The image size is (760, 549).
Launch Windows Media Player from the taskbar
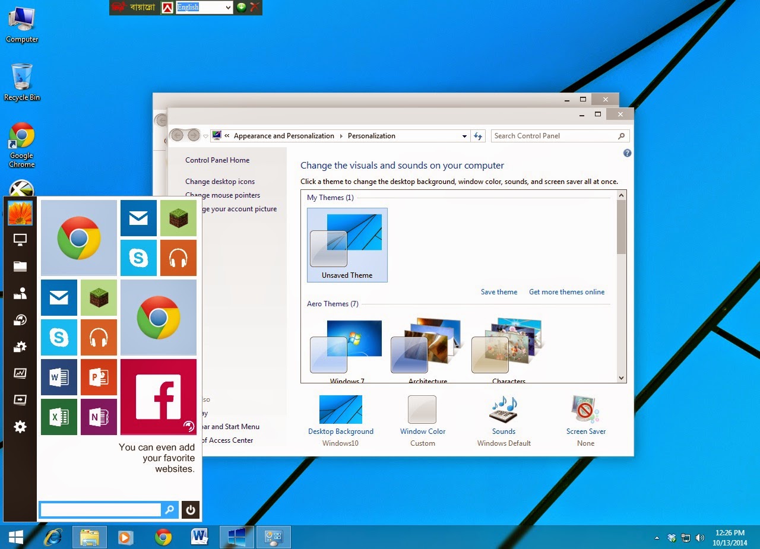tap(125, 537)
